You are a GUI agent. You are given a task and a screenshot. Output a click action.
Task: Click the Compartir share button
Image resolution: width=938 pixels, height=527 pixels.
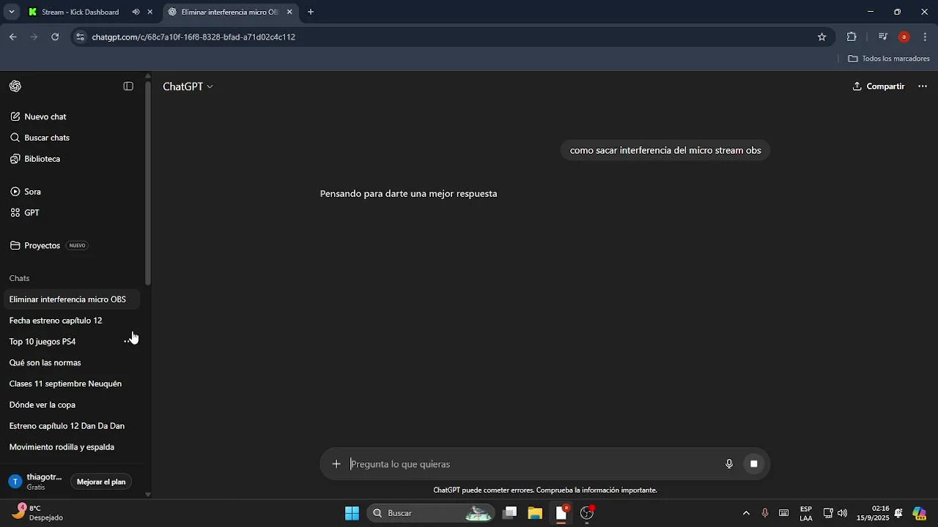(878, 86)
